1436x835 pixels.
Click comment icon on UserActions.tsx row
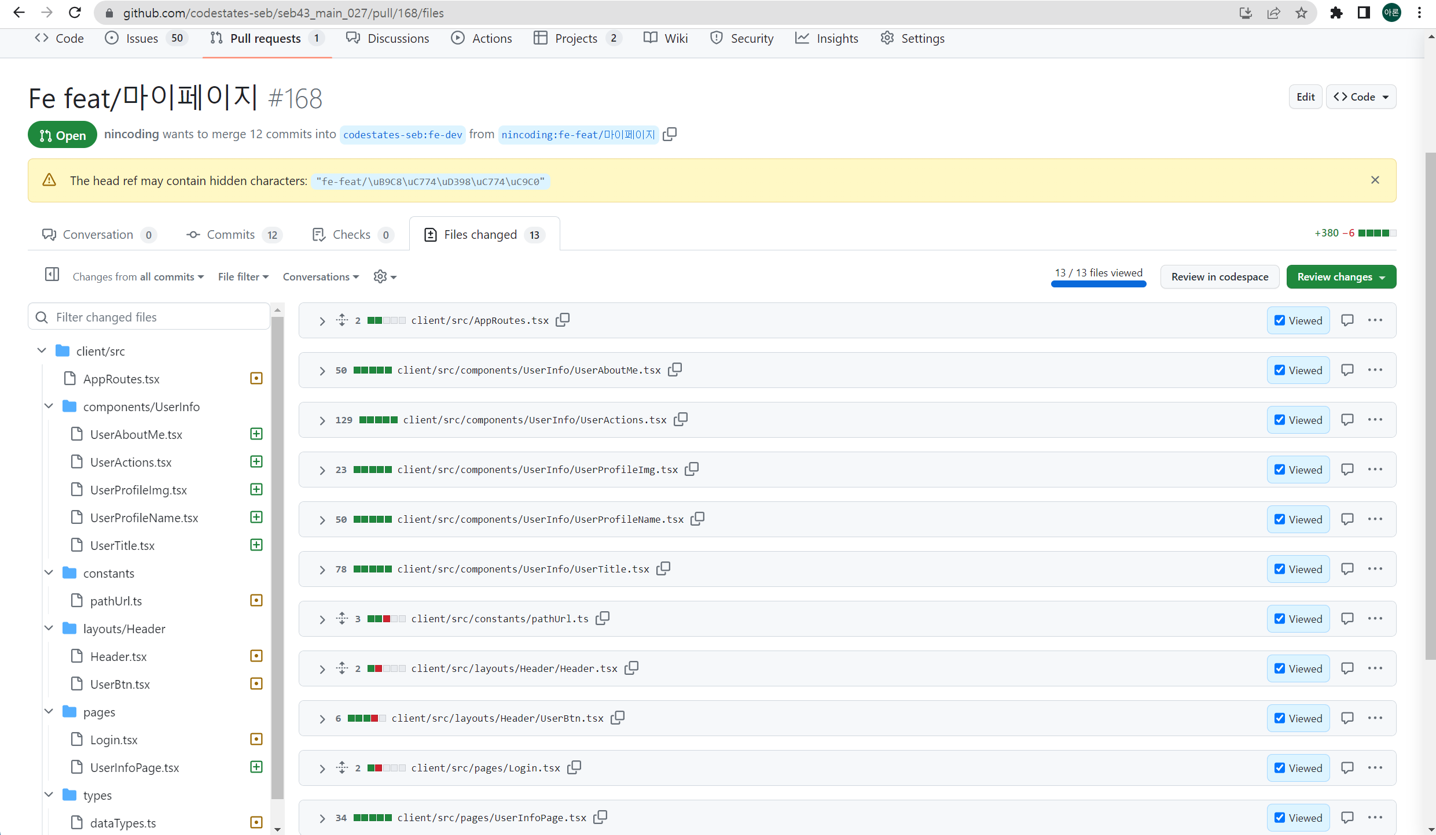pyautogui.click(x=1347, y=420)
